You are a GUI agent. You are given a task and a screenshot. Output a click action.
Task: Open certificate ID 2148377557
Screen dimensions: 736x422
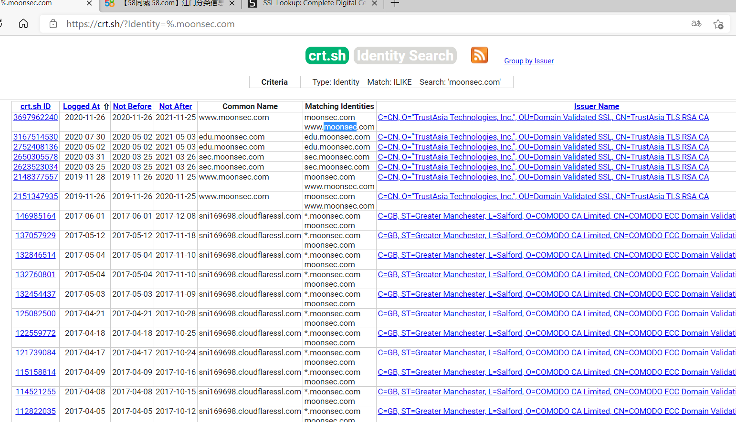(x=35, y=177)
